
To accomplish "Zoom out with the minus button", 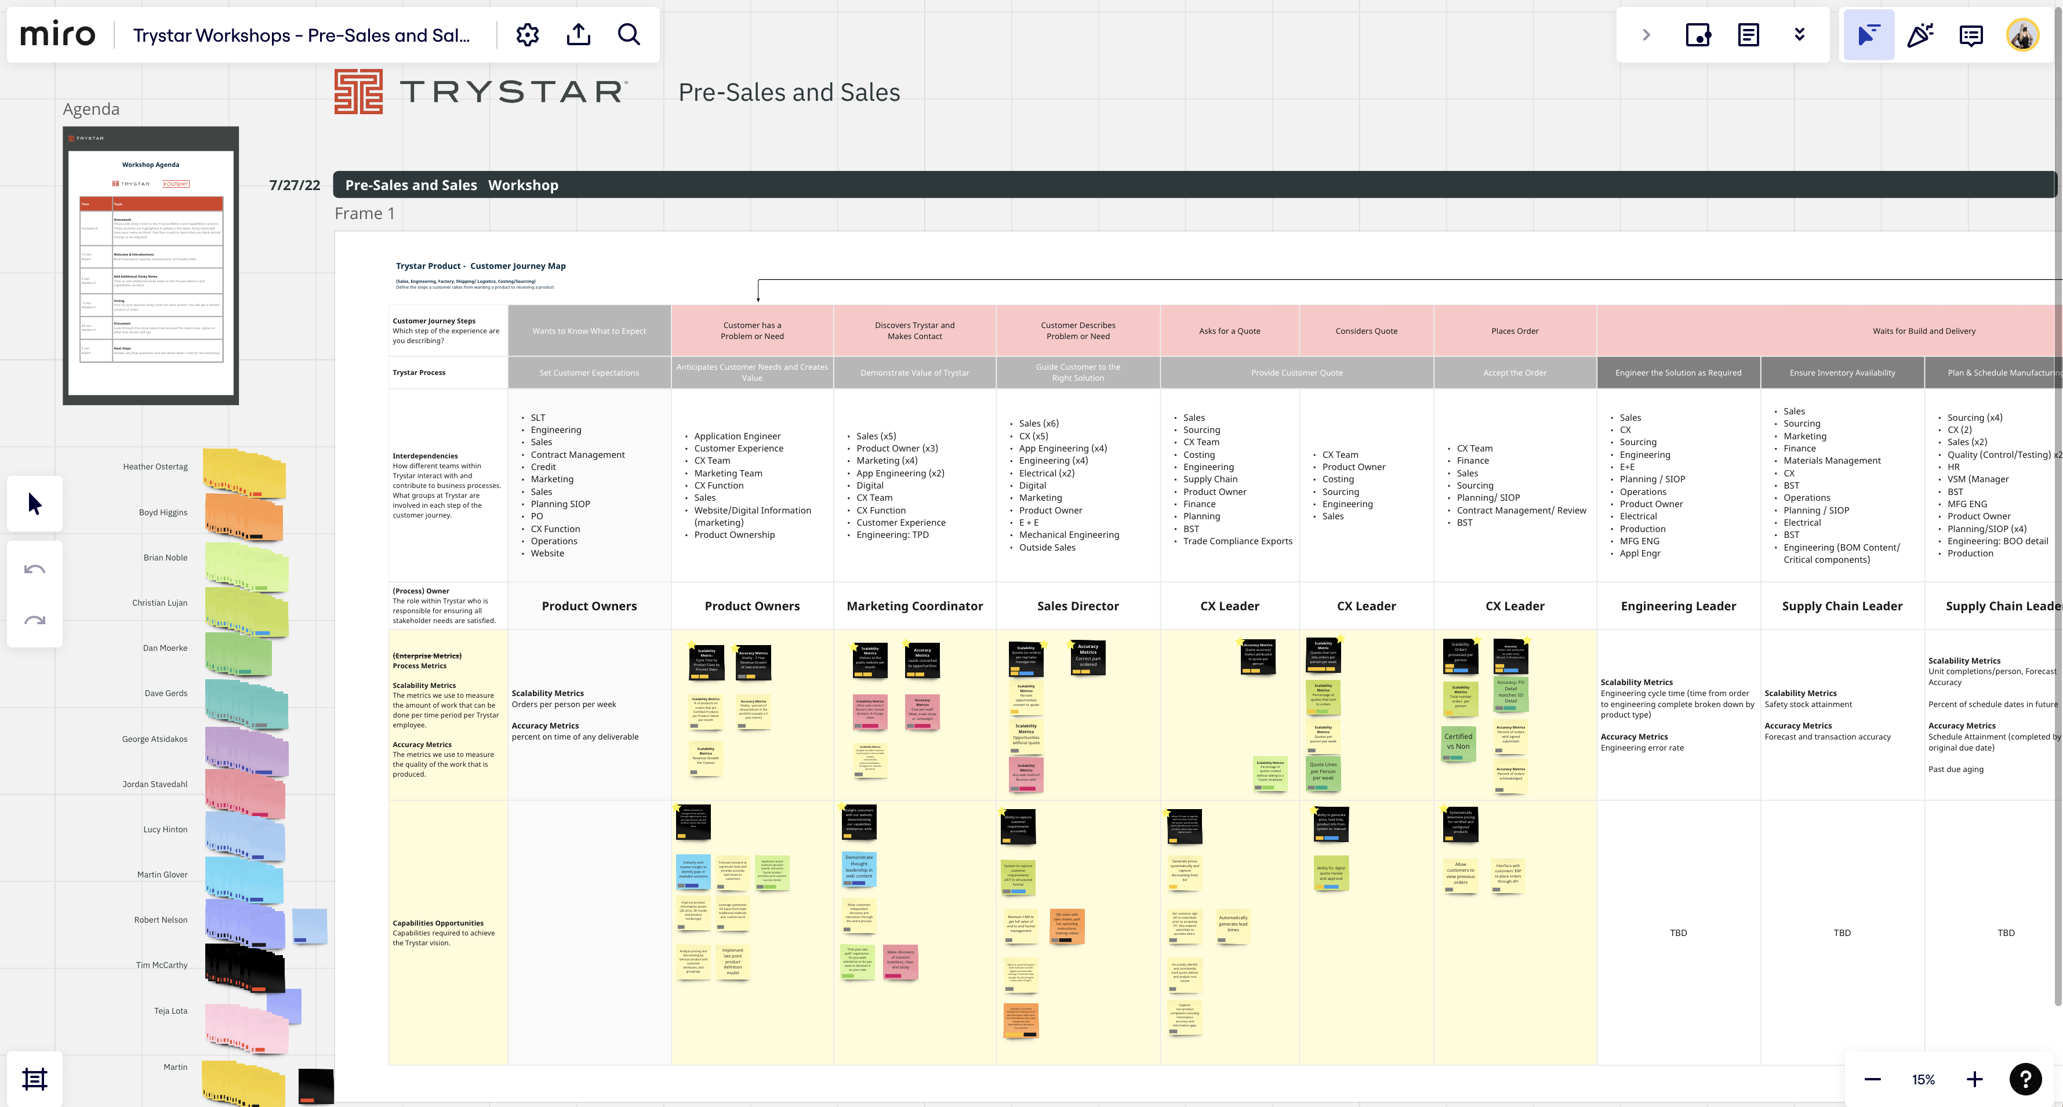I will pos(1872,1079).
